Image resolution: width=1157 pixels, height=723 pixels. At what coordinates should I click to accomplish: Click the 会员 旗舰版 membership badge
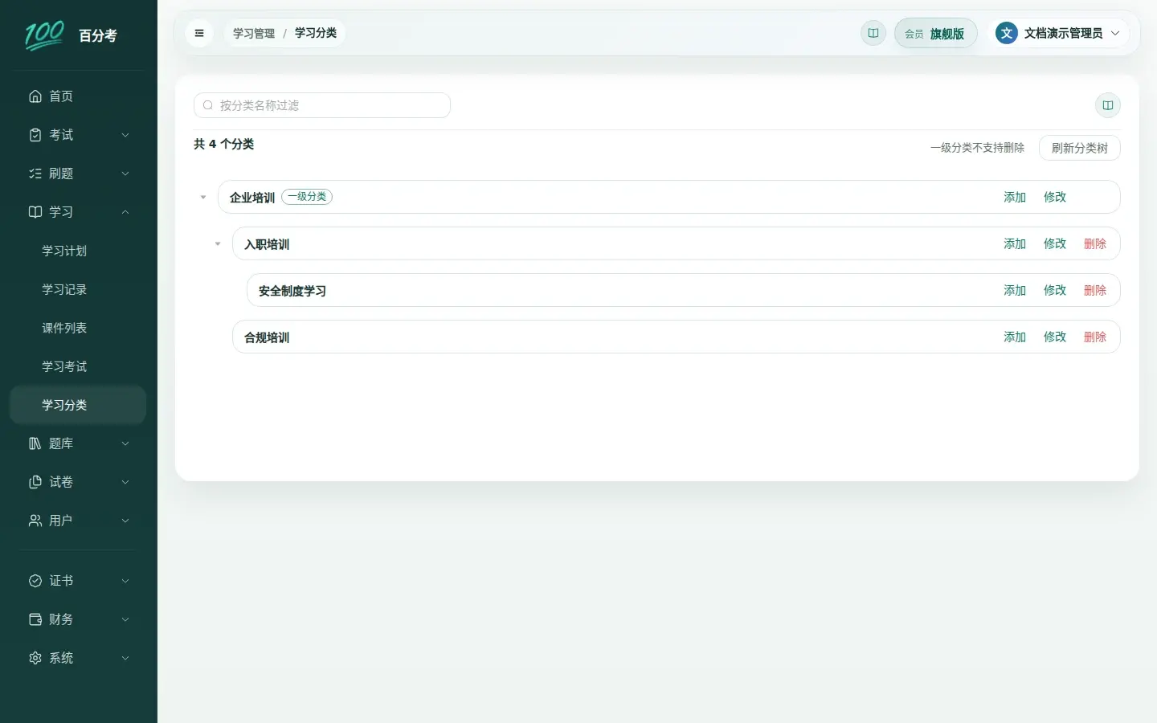click(x=935, y=33)
